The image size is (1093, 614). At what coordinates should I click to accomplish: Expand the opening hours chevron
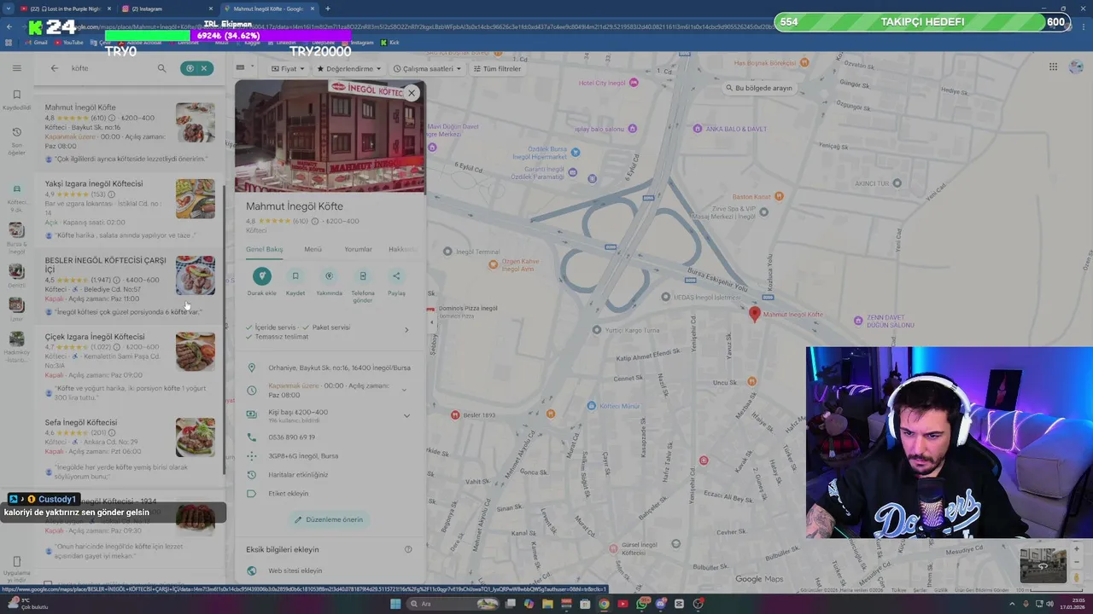405,390
